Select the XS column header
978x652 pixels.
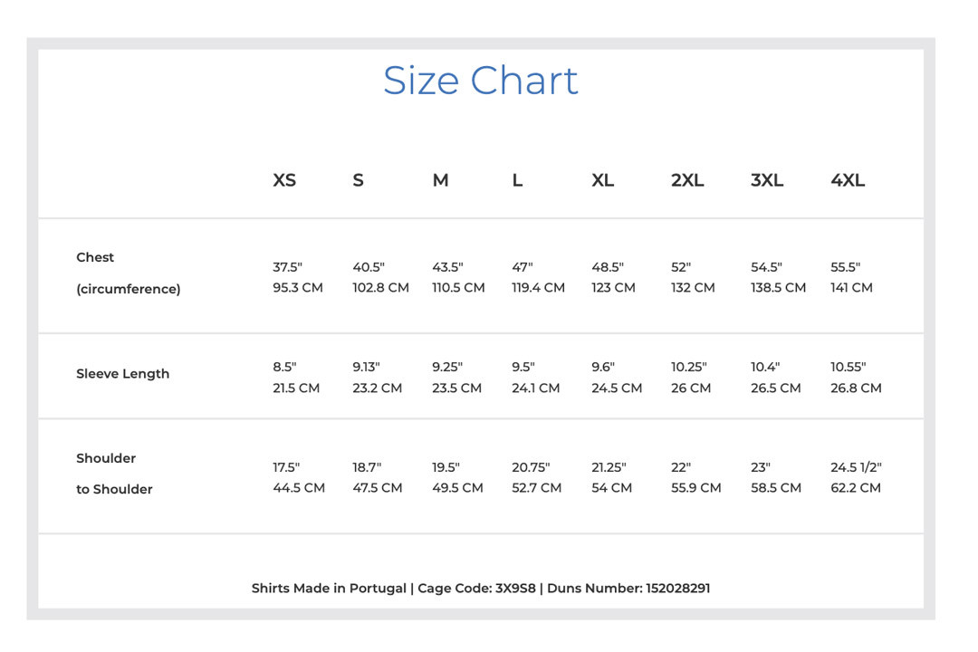coord(284,180)
